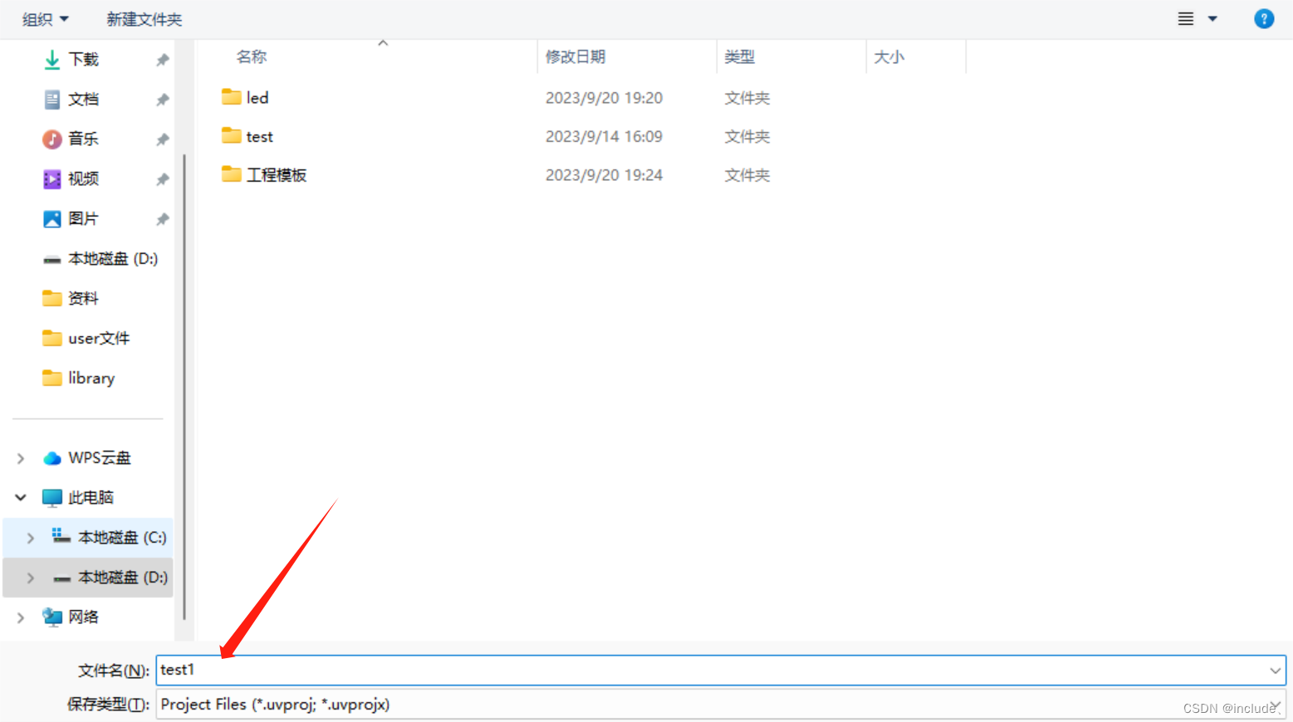Expand tree 本地磁盘 (D:) node chevron

[x=31, y=578]
